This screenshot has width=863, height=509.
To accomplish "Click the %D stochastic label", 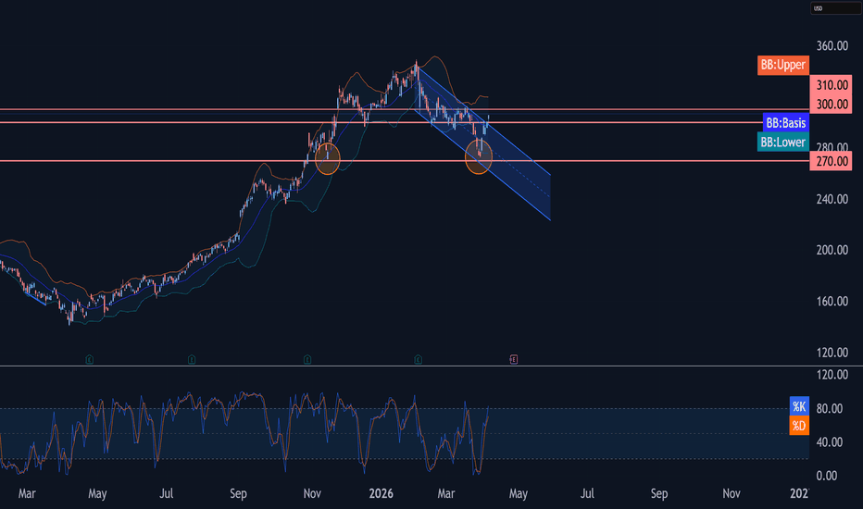I will 799,426.
